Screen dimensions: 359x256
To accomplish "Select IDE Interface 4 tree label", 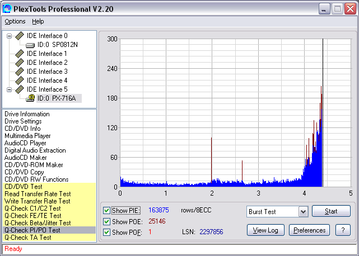I will click(x=47, y=80).
